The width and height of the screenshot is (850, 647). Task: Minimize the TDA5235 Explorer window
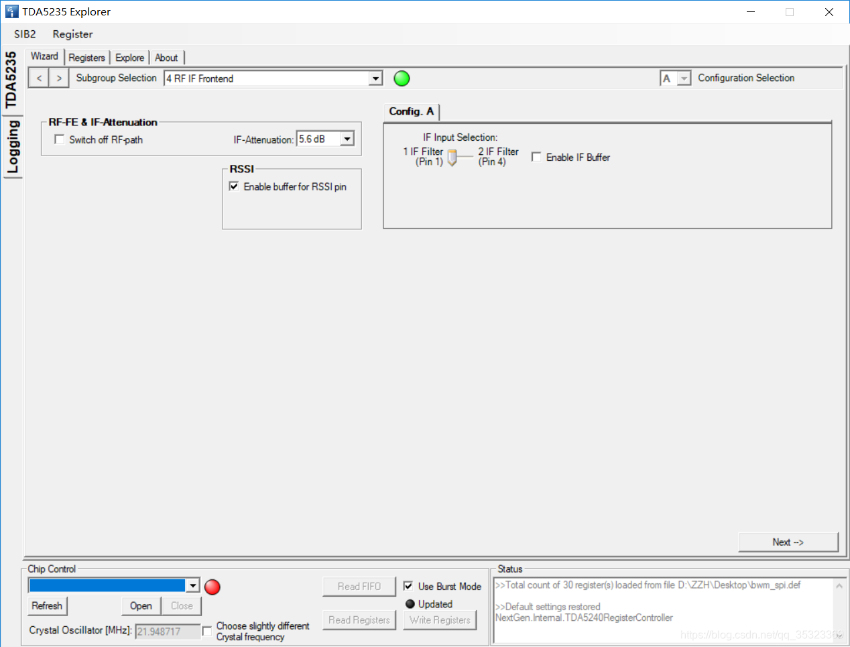751,11
